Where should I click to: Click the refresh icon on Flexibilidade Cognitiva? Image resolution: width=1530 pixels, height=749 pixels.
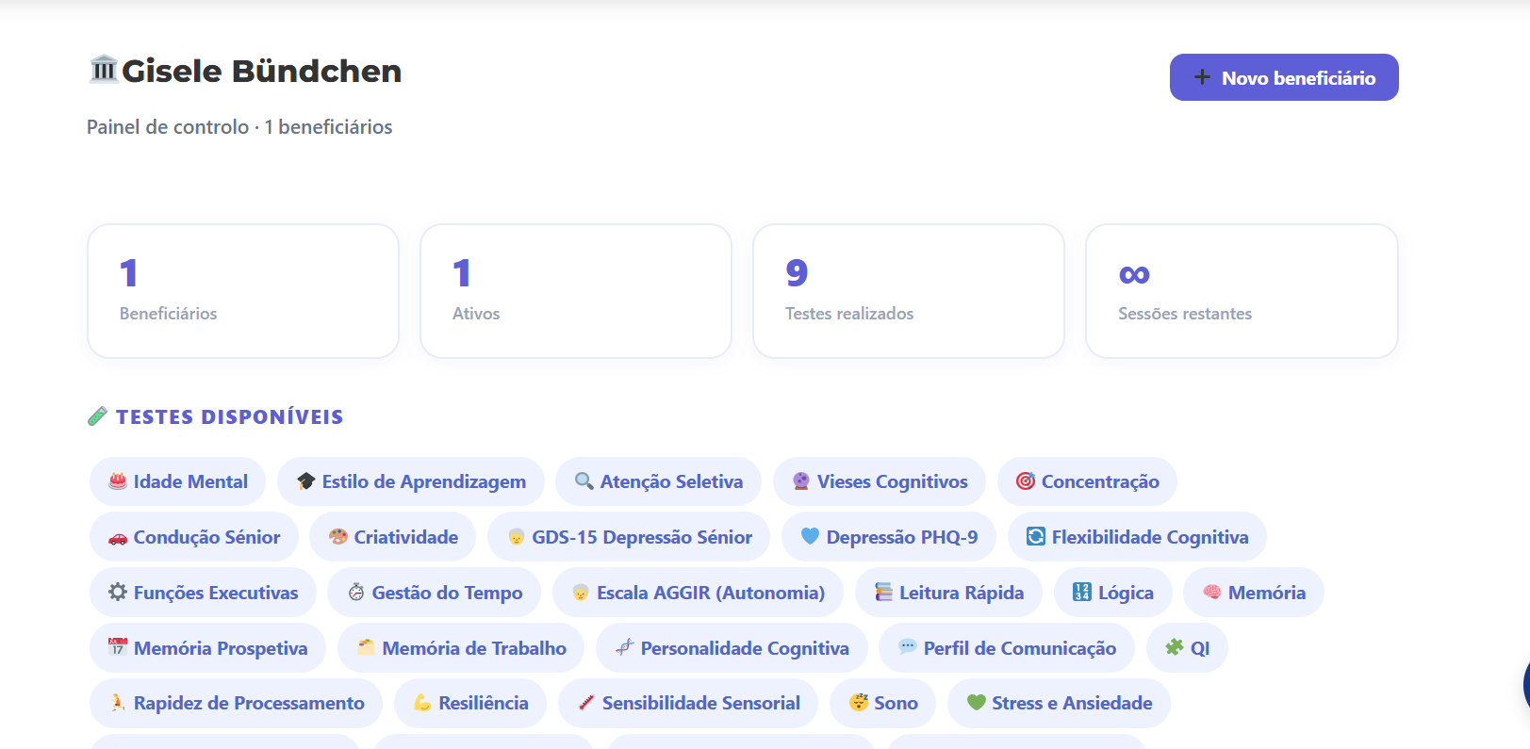tap(1036, 536)
